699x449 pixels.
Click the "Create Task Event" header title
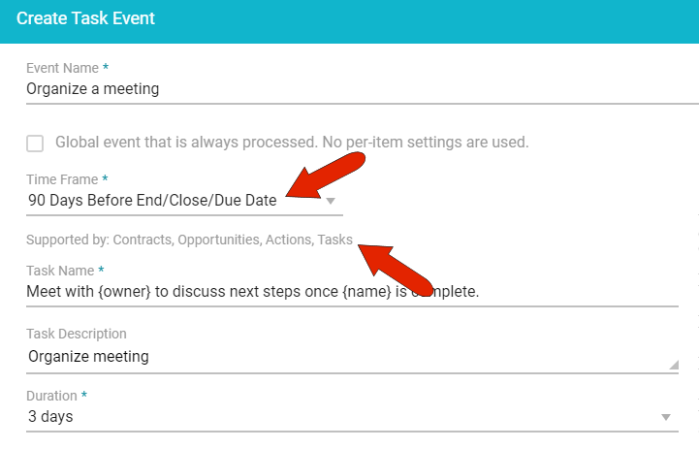pyautogui.click(x=85, y=18)
